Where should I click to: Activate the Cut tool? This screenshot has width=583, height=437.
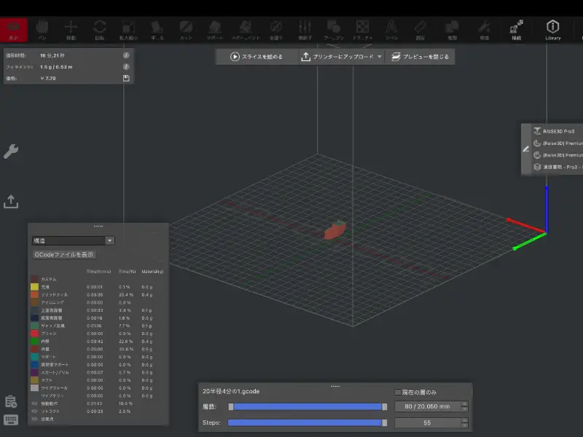pyautogui.click(x=187, y=28)
